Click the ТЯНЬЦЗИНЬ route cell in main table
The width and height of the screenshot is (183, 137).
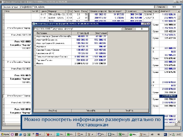57,14
